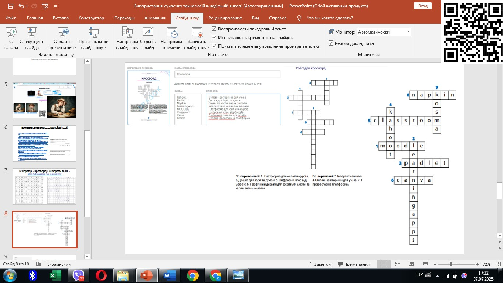Click scroll down arrow of thumbnail pane
The width and height of the screenshot is (503, 283).
tap(87, 256)
